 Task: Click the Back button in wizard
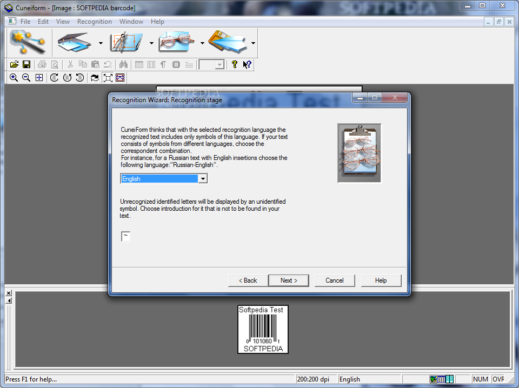pos(248,280)
